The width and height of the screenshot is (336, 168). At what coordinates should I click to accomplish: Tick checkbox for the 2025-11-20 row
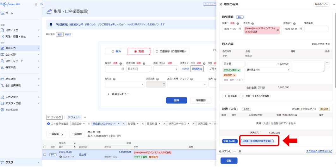(x=45, y=154)
